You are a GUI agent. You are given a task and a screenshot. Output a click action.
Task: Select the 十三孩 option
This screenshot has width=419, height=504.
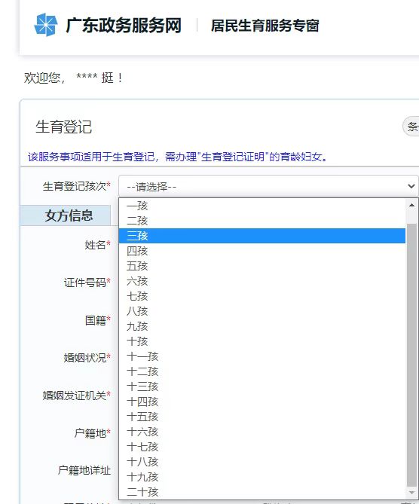click(262, 386)
